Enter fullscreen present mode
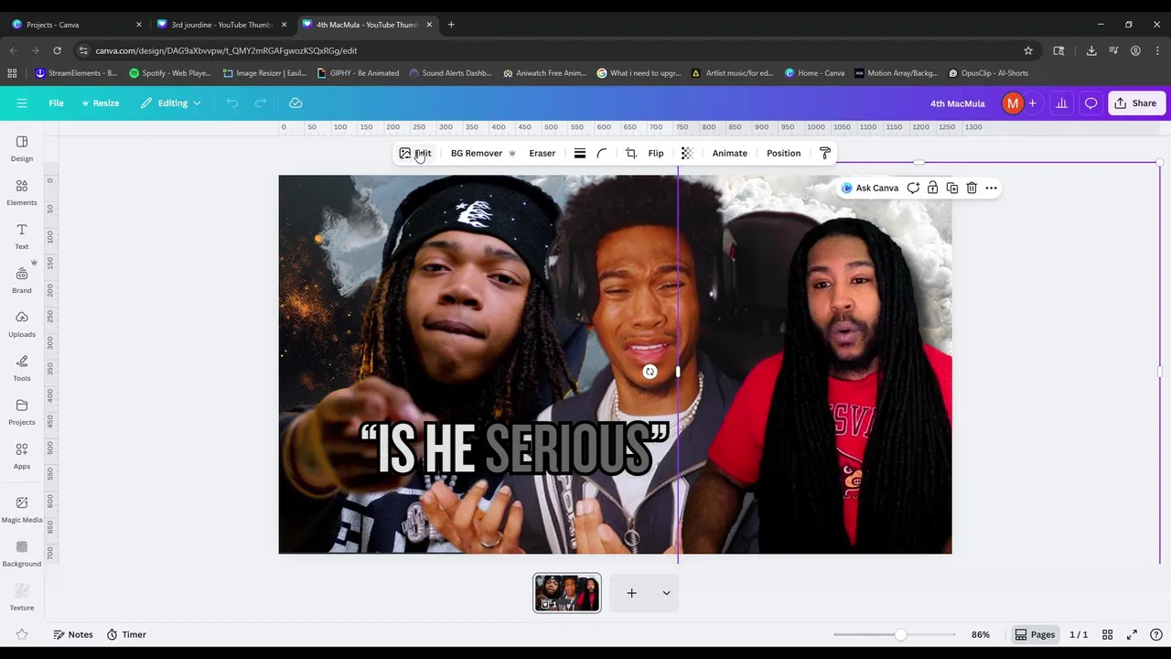The image size is (1171, 659). (x=1132, y=634)
